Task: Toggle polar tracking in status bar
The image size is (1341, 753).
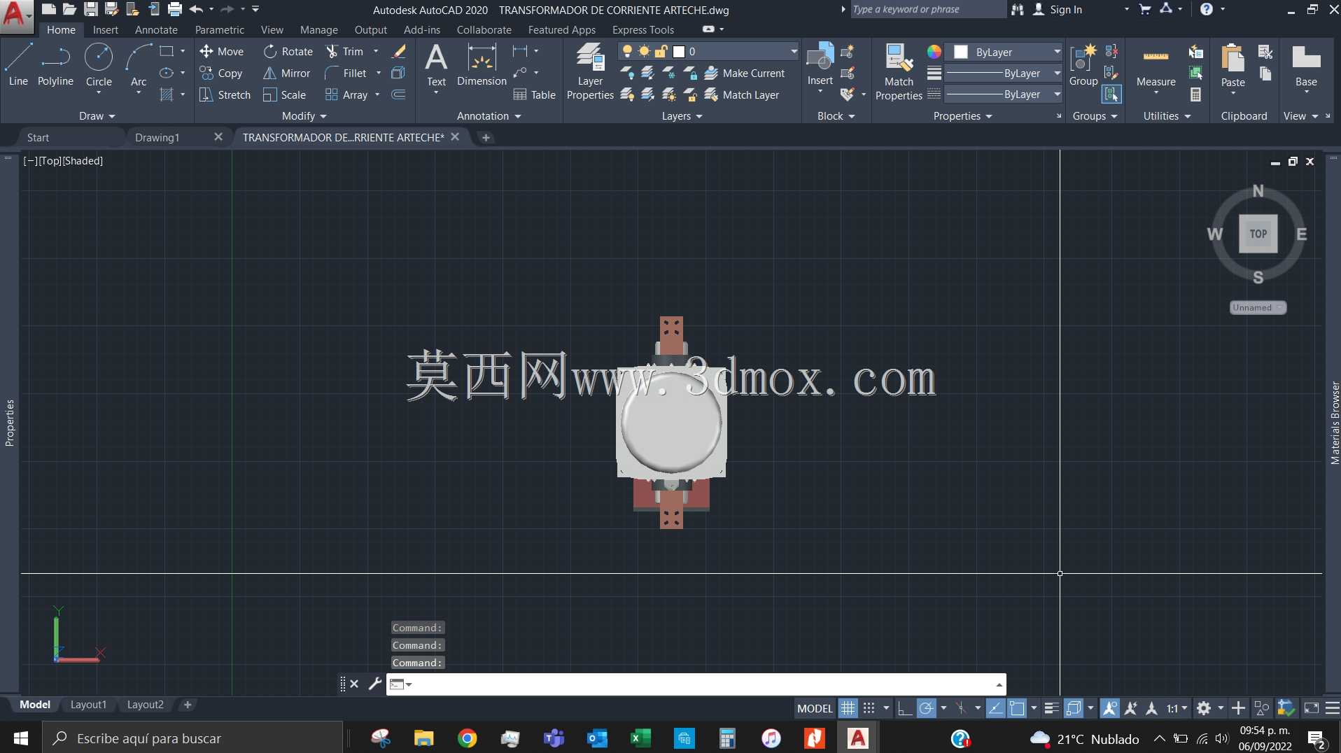Action: point(926,708)
